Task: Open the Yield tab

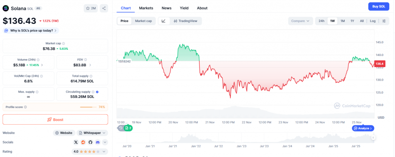Action: coord(184,8)
